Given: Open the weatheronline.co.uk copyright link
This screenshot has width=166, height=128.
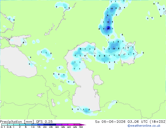Looking at the screenshot, I should point(144,126).
